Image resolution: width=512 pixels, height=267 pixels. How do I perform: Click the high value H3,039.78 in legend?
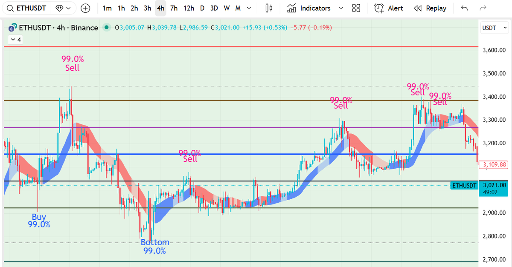pyautogui.click(x=162, y=28)
